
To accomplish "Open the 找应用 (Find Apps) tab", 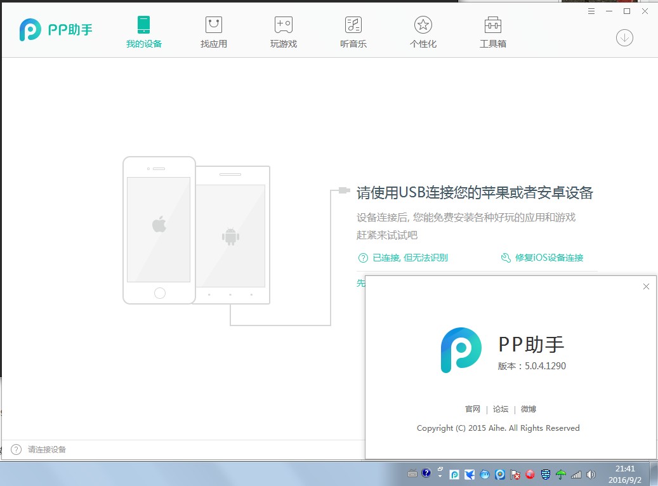I will point(214,32).
